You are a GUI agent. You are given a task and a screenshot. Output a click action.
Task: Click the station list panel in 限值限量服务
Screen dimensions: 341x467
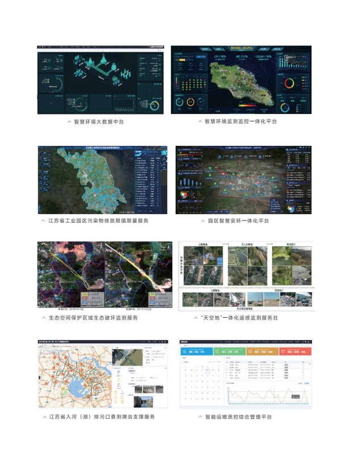point(147,181)
